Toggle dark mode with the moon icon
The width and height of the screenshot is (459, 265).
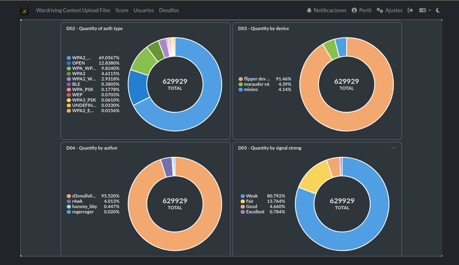438,11
